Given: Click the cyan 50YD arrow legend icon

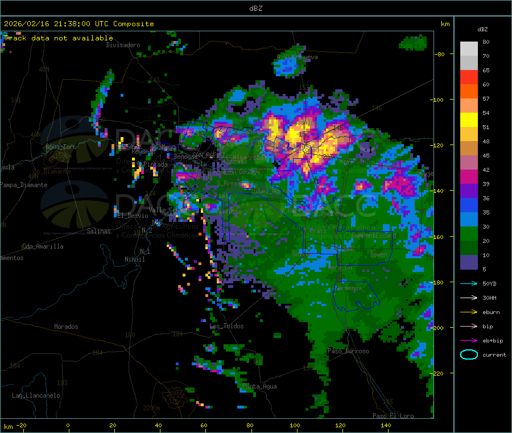Looking at the screenshot, I should coord(469,283).
